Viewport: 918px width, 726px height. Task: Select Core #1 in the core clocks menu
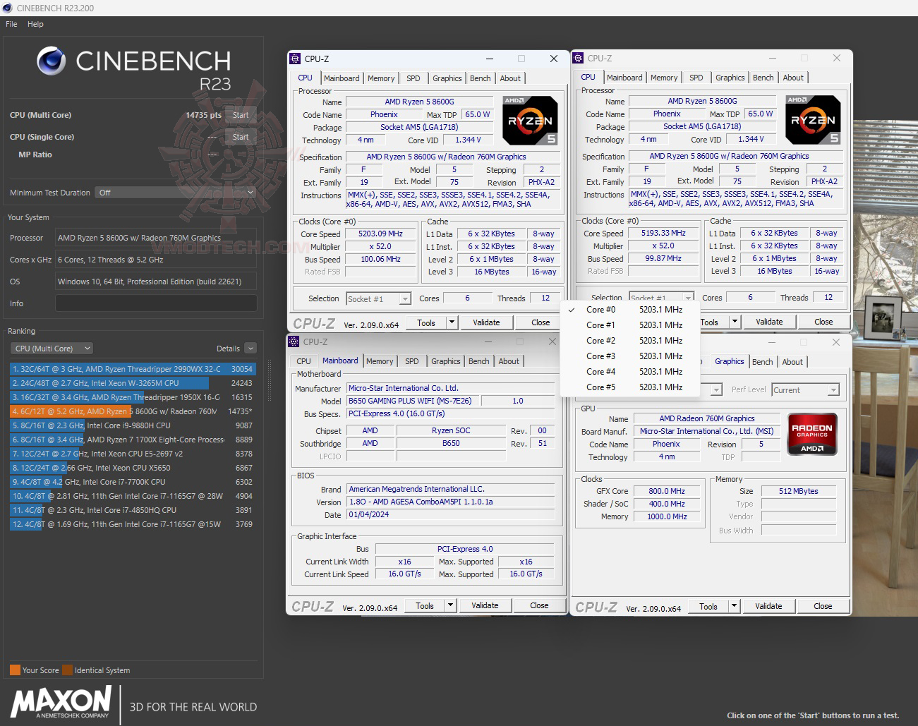click(629, 325)
